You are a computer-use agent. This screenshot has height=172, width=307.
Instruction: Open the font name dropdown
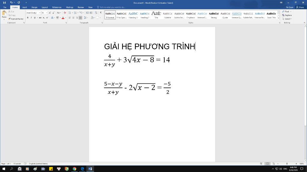point(40,13)
